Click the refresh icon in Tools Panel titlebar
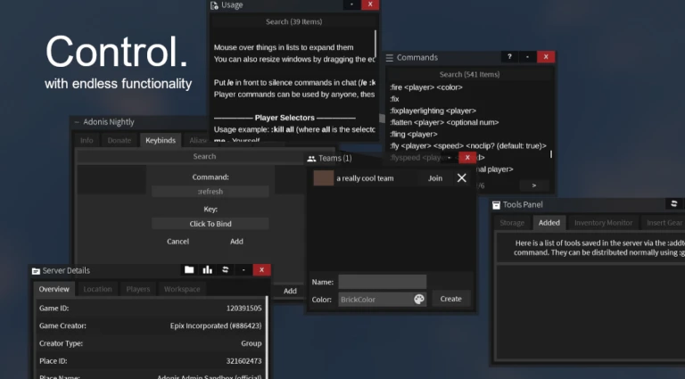The image size is (685, 379). 673,204
